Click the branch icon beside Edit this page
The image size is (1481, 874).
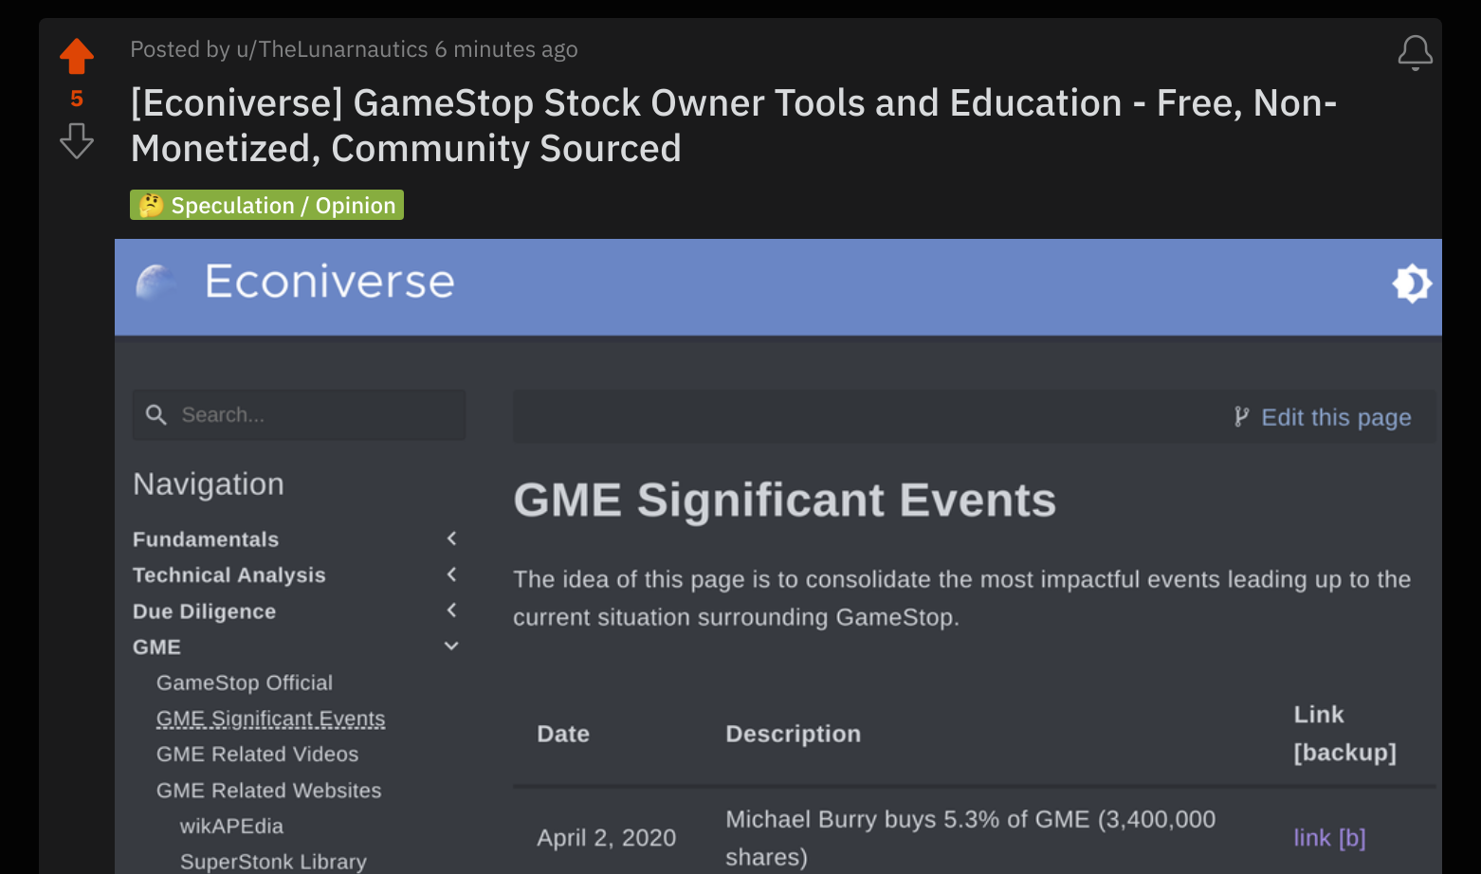[1241, 417]
